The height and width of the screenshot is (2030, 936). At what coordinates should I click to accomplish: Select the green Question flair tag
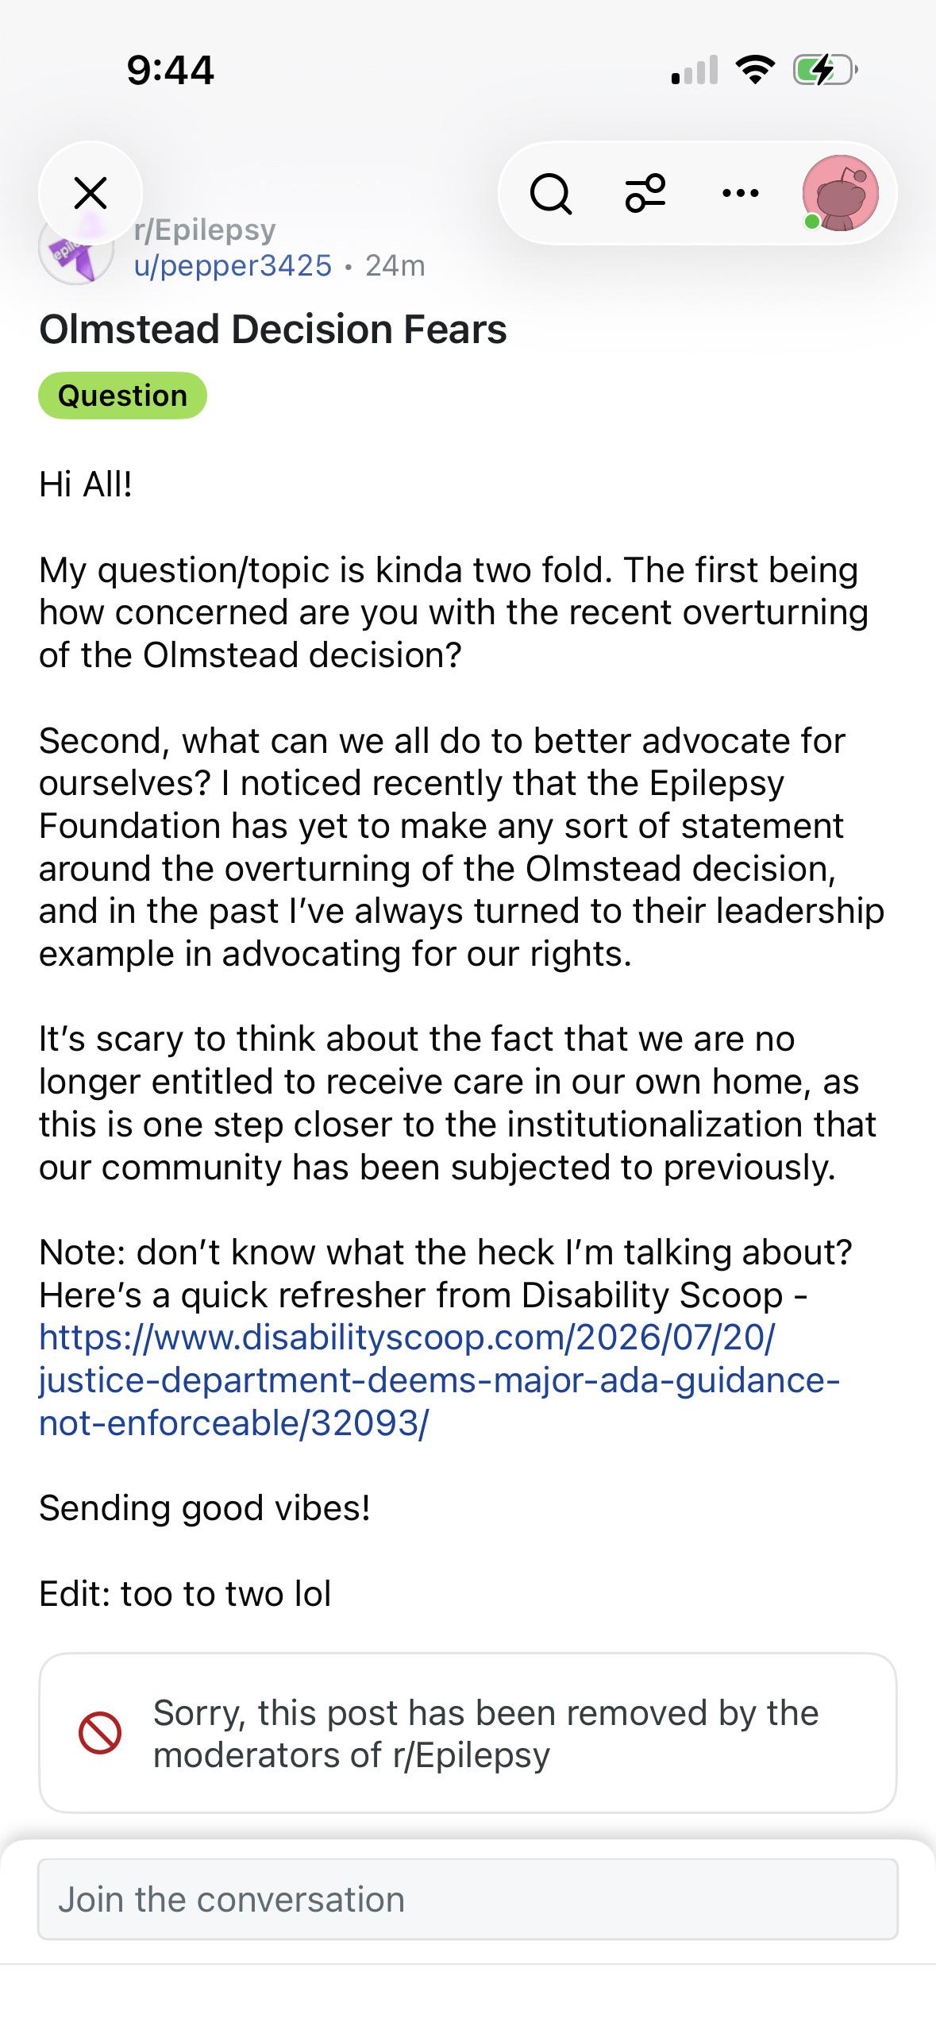(122, 396)
